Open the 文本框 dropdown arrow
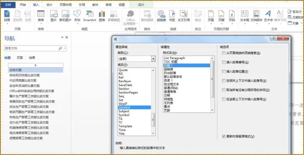This screenshot has width=304, height=155. 244,24
